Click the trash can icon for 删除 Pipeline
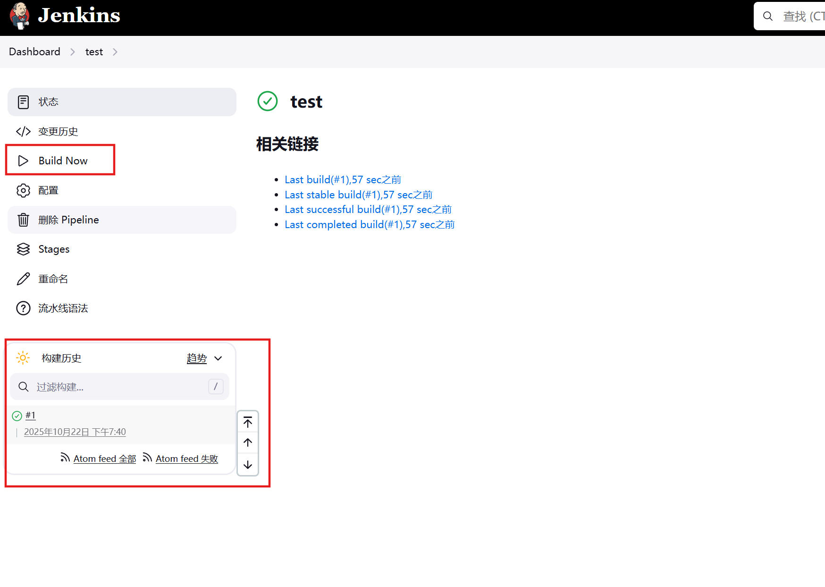The width and height of the screenshot is (825, 587). tap(23, 220)
